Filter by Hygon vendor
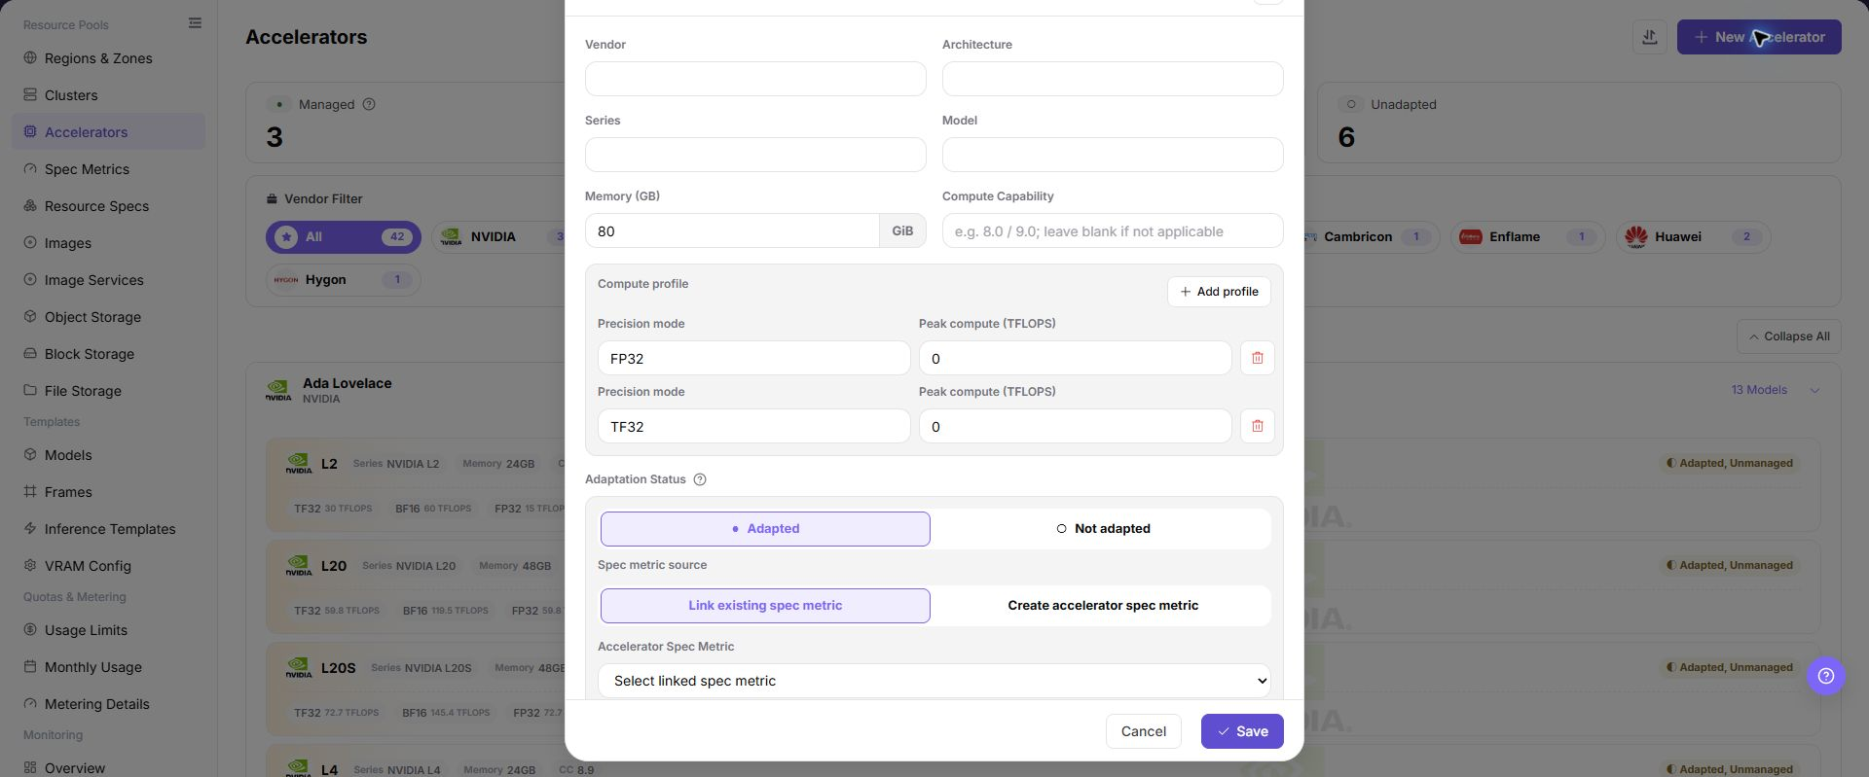The image size is (1869, 777). [344, 280]
